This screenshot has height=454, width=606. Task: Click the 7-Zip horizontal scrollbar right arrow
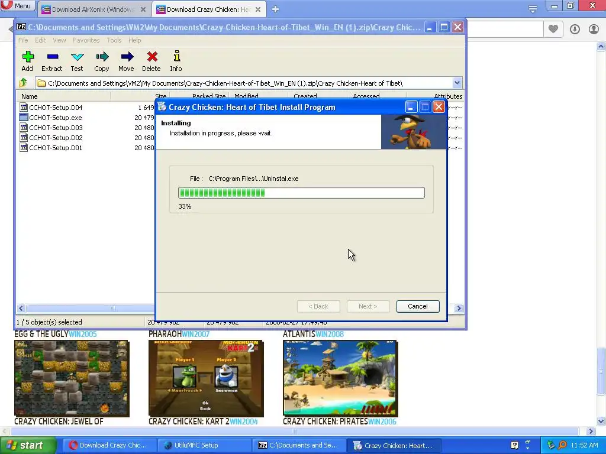coord(459,308)
